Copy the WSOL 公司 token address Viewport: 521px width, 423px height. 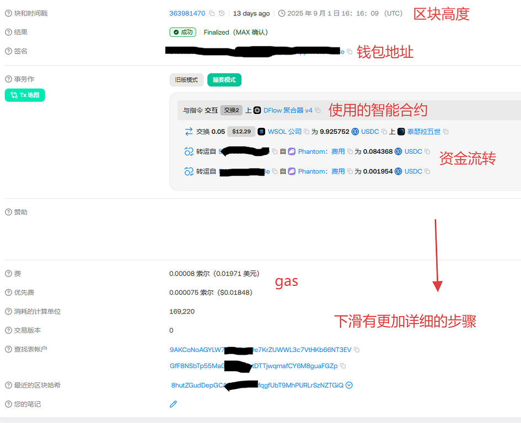click(307, 132)
